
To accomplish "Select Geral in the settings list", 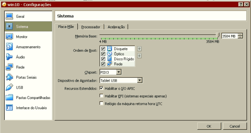I will pyautogui.click(x=28, y=16).
